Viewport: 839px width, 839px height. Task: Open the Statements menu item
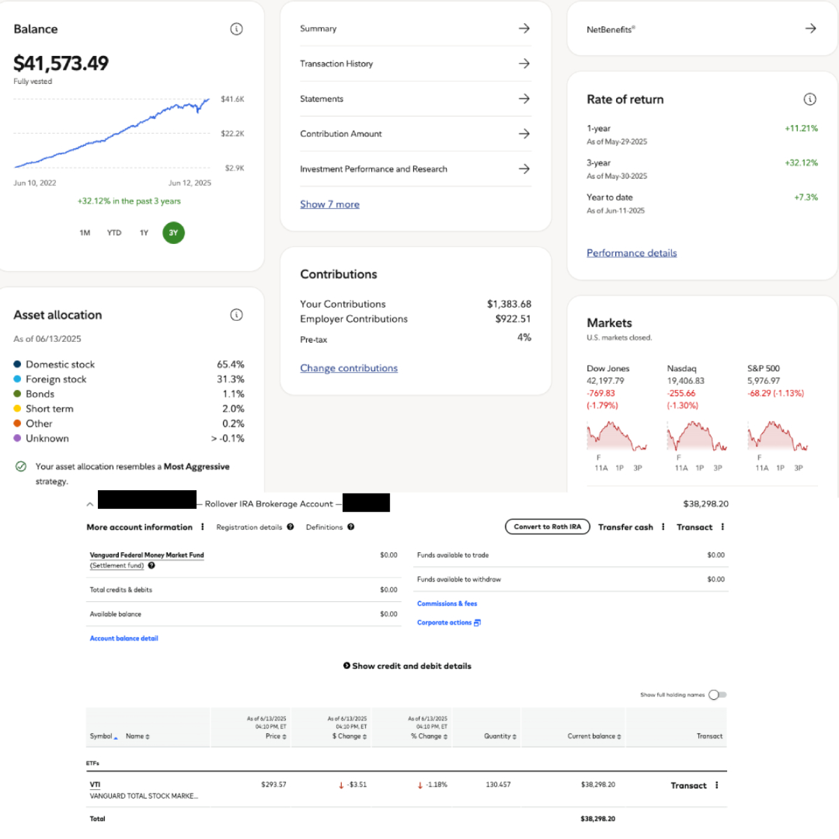415,99
